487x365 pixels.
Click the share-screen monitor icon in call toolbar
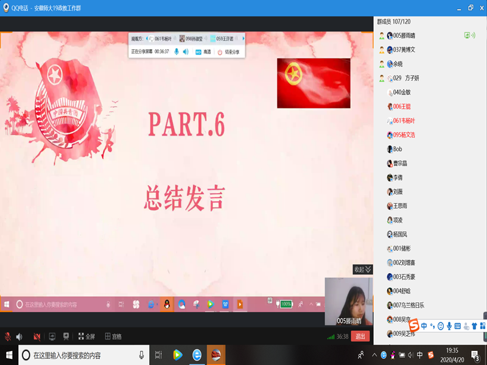coord(52,336)
